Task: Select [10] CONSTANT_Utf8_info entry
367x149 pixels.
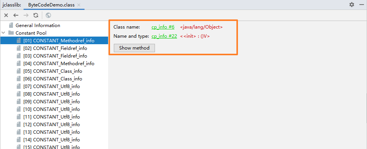Action: tap(51, 109)
